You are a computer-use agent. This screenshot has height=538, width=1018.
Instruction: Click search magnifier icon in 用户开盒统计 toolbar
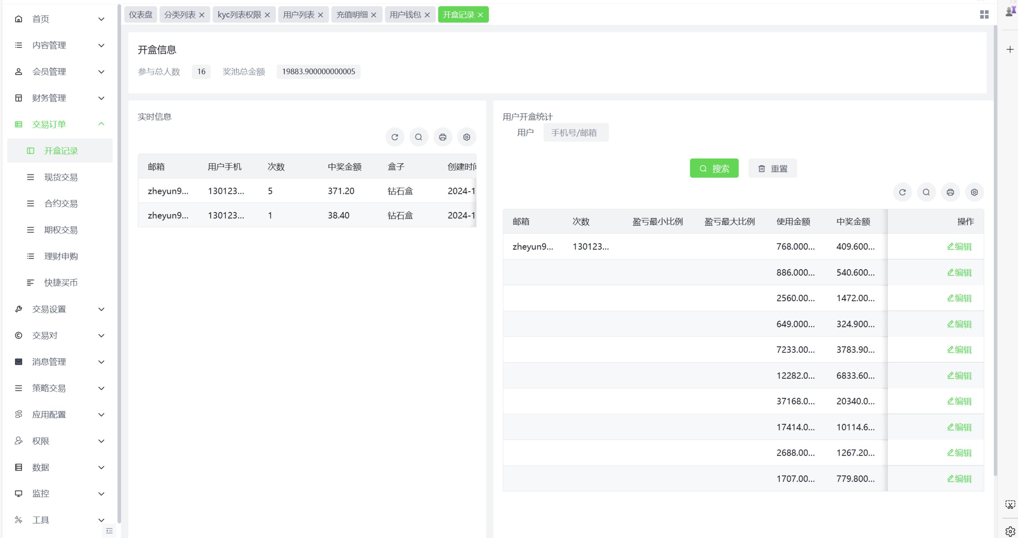[x=926, y=192]
